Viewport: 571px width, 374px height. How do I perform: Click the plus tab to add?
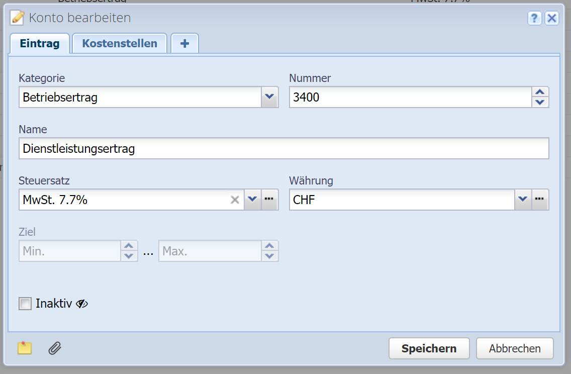click(184, 43)
